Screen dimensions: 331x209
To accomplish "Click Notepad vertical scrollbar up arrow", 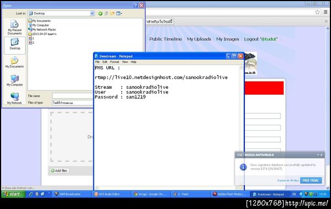I will tap(241, 68).
